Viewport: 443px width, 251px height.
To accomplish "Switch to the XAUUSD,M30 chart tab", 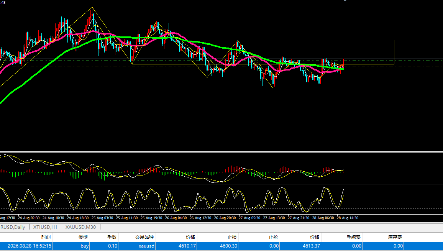I will [x=80, y=227].
